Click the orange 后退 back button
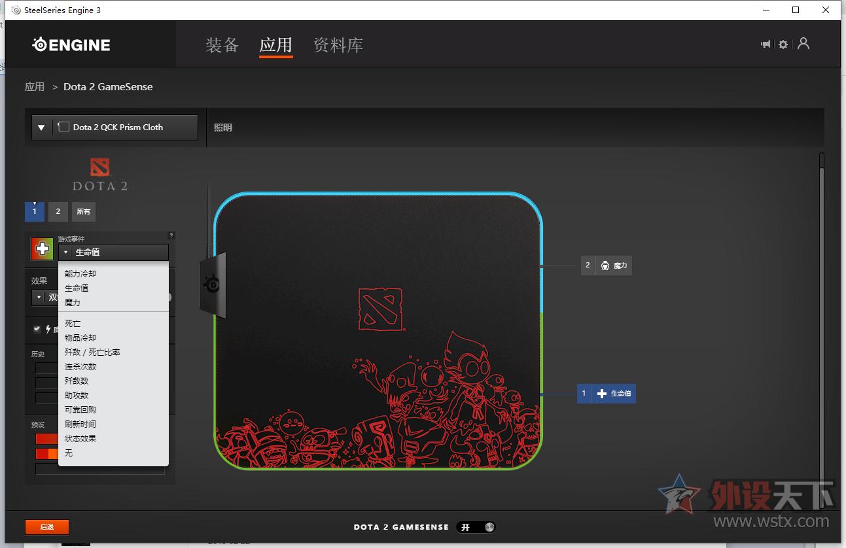The width and height of the screenshot is (846, 548). pyautogui.click(x=46, y=526)
